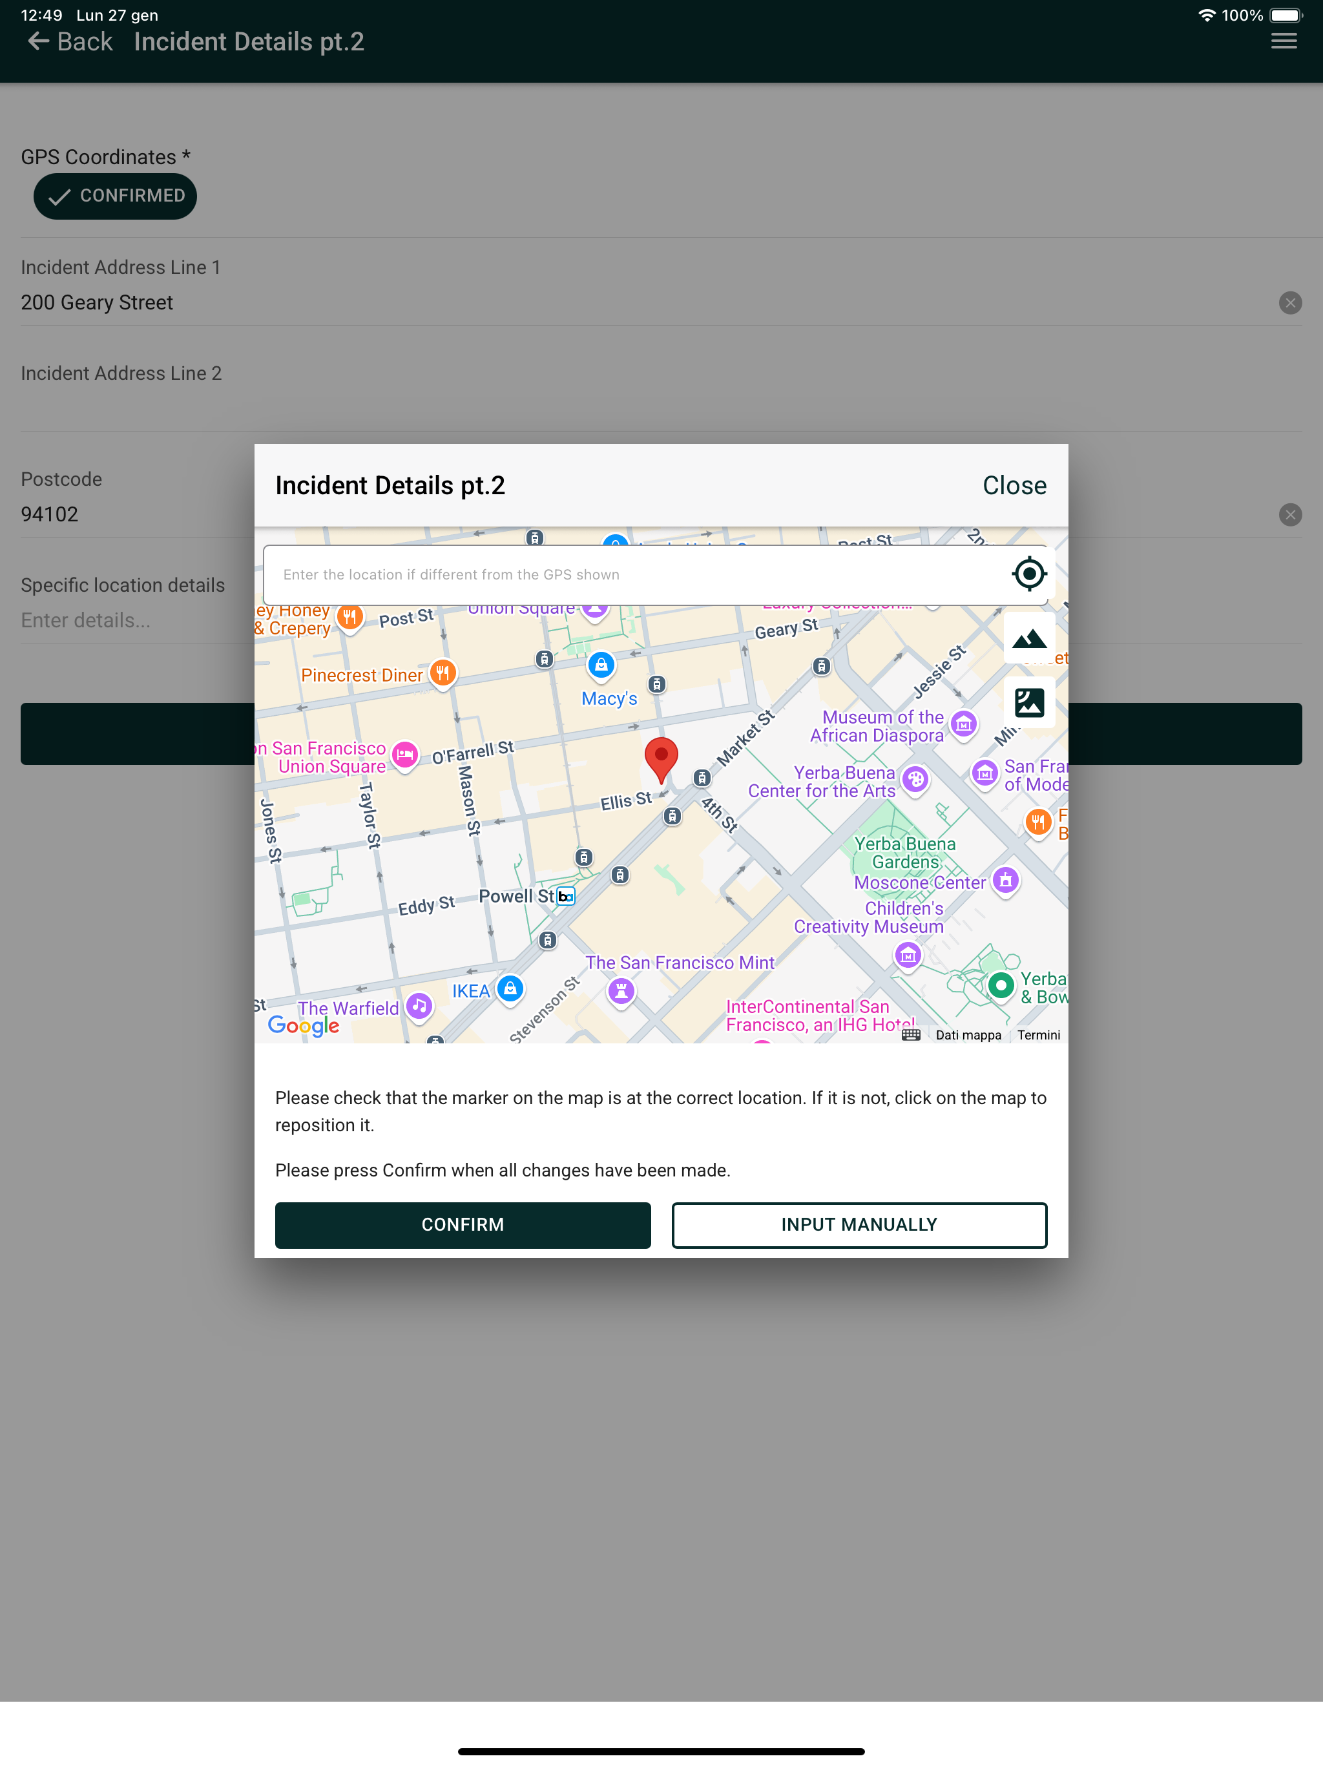Click the INPUT MANUALLY button
This screenshot has height=1765, width=1323.
(859, 1225)
